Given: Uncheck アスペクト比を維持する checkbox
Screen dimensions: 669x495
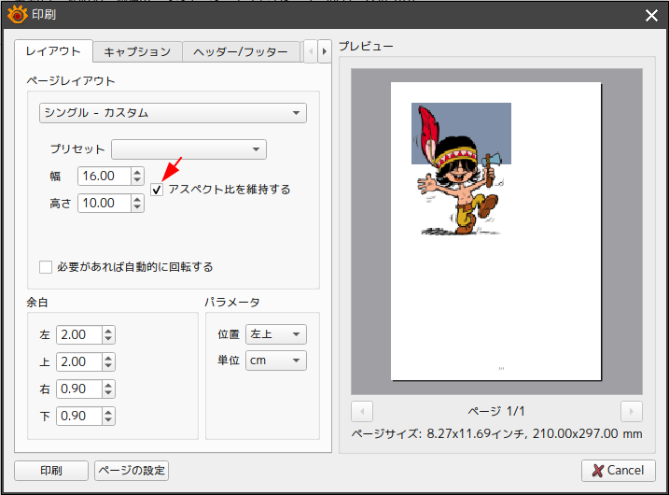Looking at the screenshot, I should click(x=158, y=190).
